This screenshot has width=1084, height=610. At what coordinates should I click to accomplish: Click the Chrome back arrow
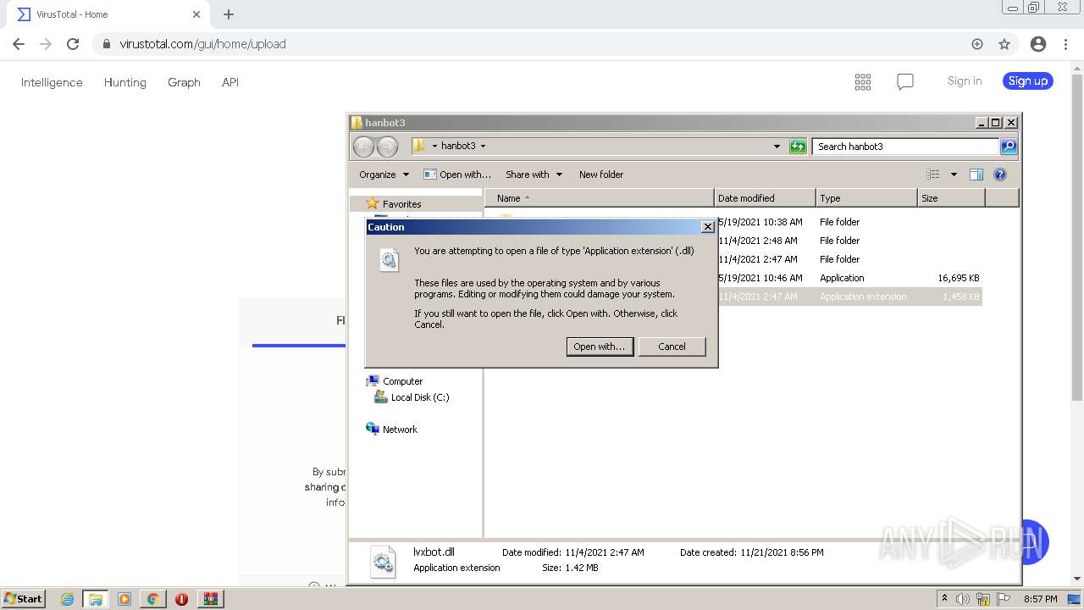pyautogui.click(x=19, y=44)
